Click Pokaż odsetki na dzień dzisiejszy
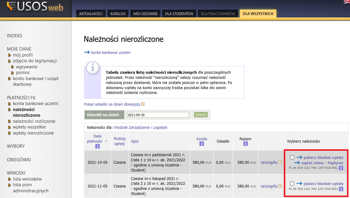The image size is (350, 198). (112, 104)
